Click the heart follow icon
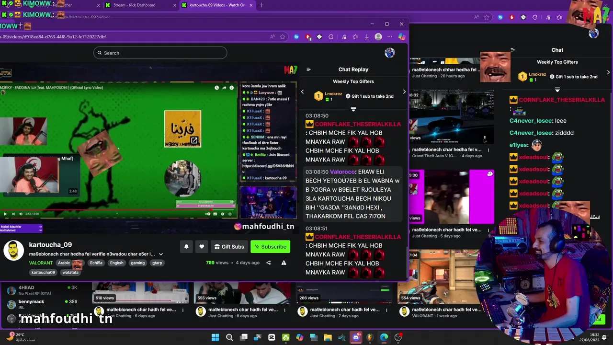The width and height of the screenshot is (613, 345). coord(202,247)
